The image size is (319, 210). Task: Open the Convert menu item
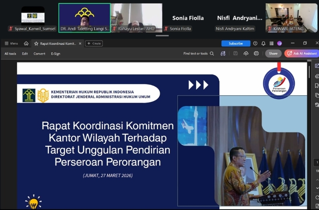[39, 54]
